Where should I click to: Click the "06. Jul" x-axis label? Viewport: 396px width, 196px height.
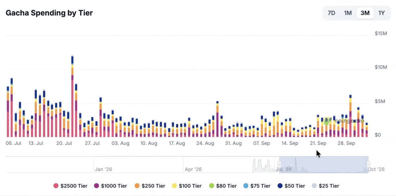[x=14, y=143]
